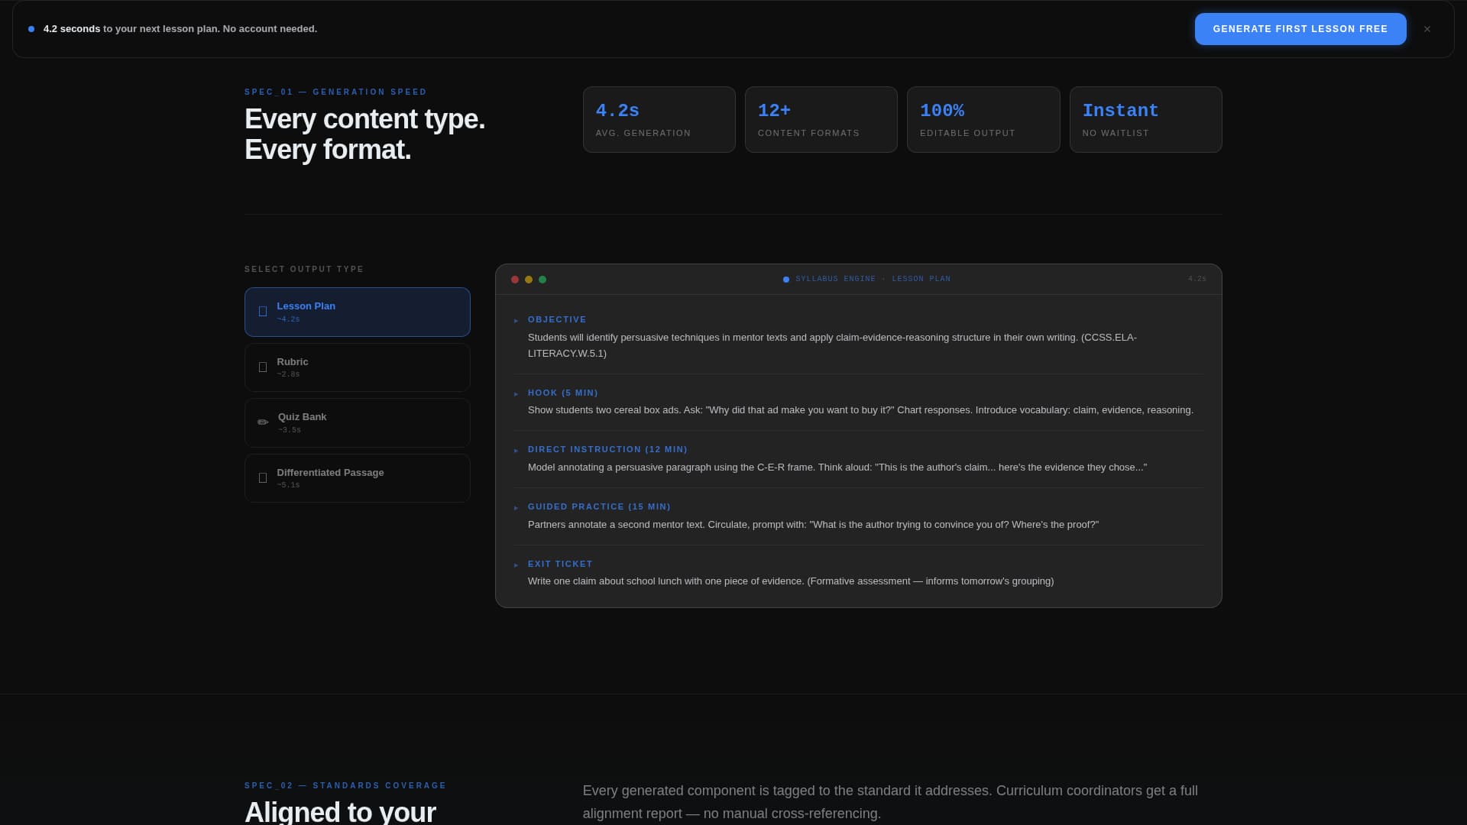The width and height of the screenshot is (1467, 825).
Task: Click the DIRECT INSTRUCTION (12 MIN) heading
Action: coord(607,450)
